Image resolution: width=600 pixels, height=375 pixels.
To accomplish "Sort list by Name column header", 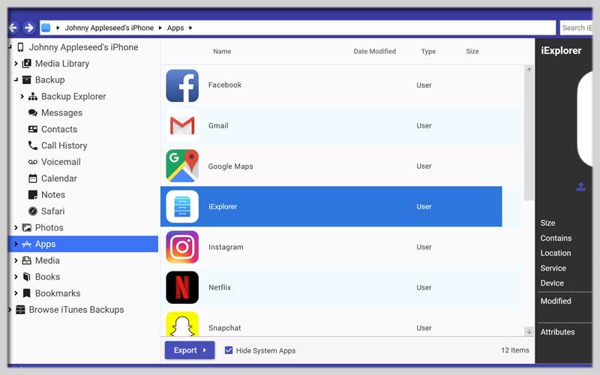I will coord(222,51).
